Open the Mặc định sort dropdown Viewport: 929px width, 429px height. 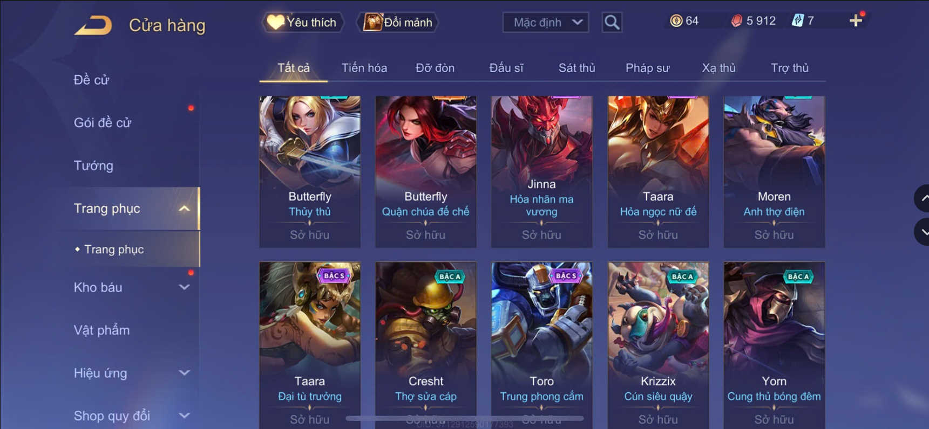(545, 23)
